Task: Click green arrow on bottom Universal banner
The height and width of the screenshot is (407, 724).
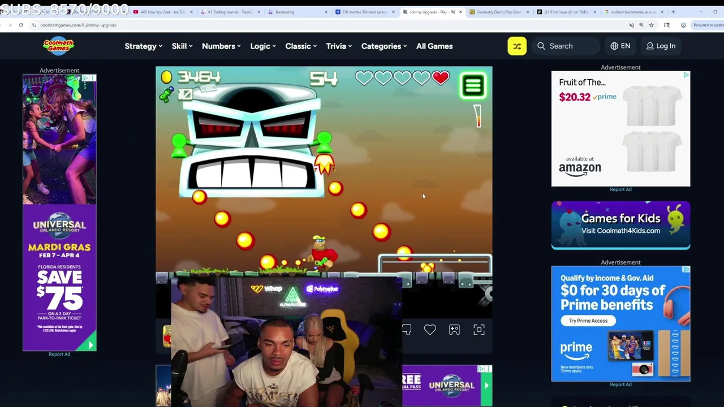Action: [x=486, y=386]
